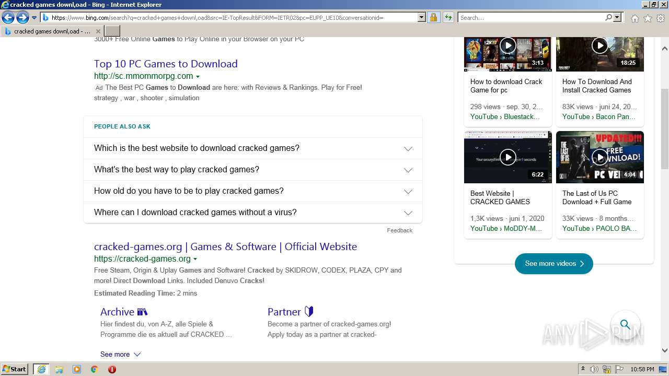Open the Windows Start menu
The height and width of the screenshot is (376, 669).
pyautogui.click(x=15, y=369)
